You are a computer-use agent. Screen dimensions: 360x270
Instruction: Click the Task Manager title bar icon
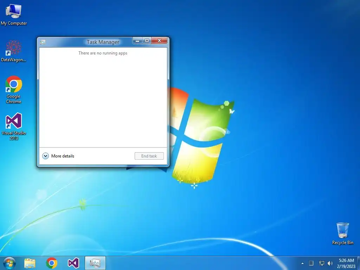(43, 42)
